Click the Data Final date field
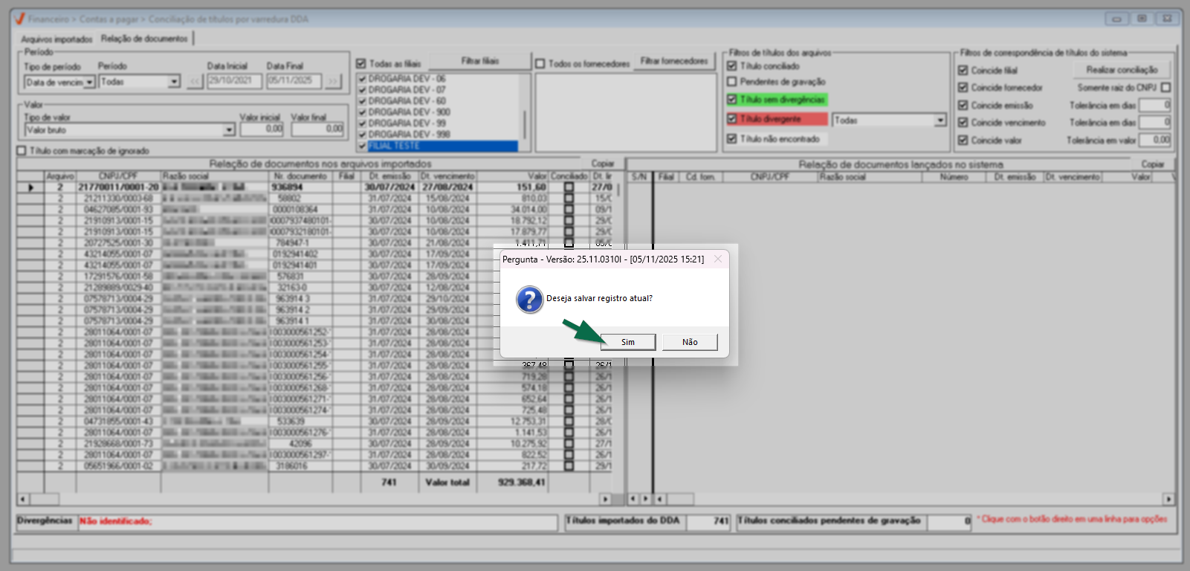This screenshot has width=1190, height=571. point(294,81)
